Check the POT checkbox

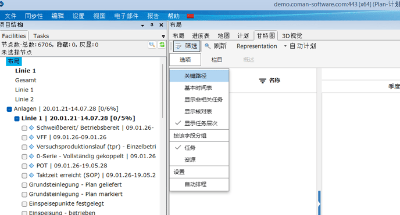click(24, 166)
